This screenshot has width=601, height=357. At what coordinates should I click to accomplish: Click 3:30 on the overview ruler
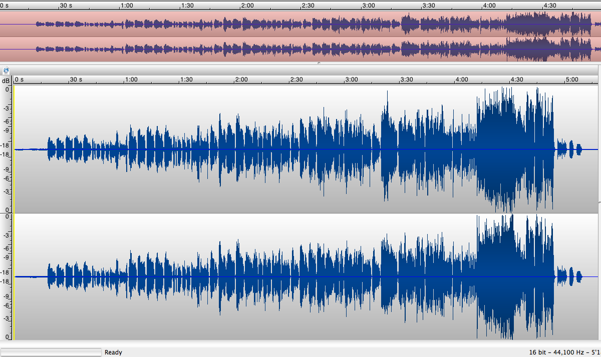429,5
